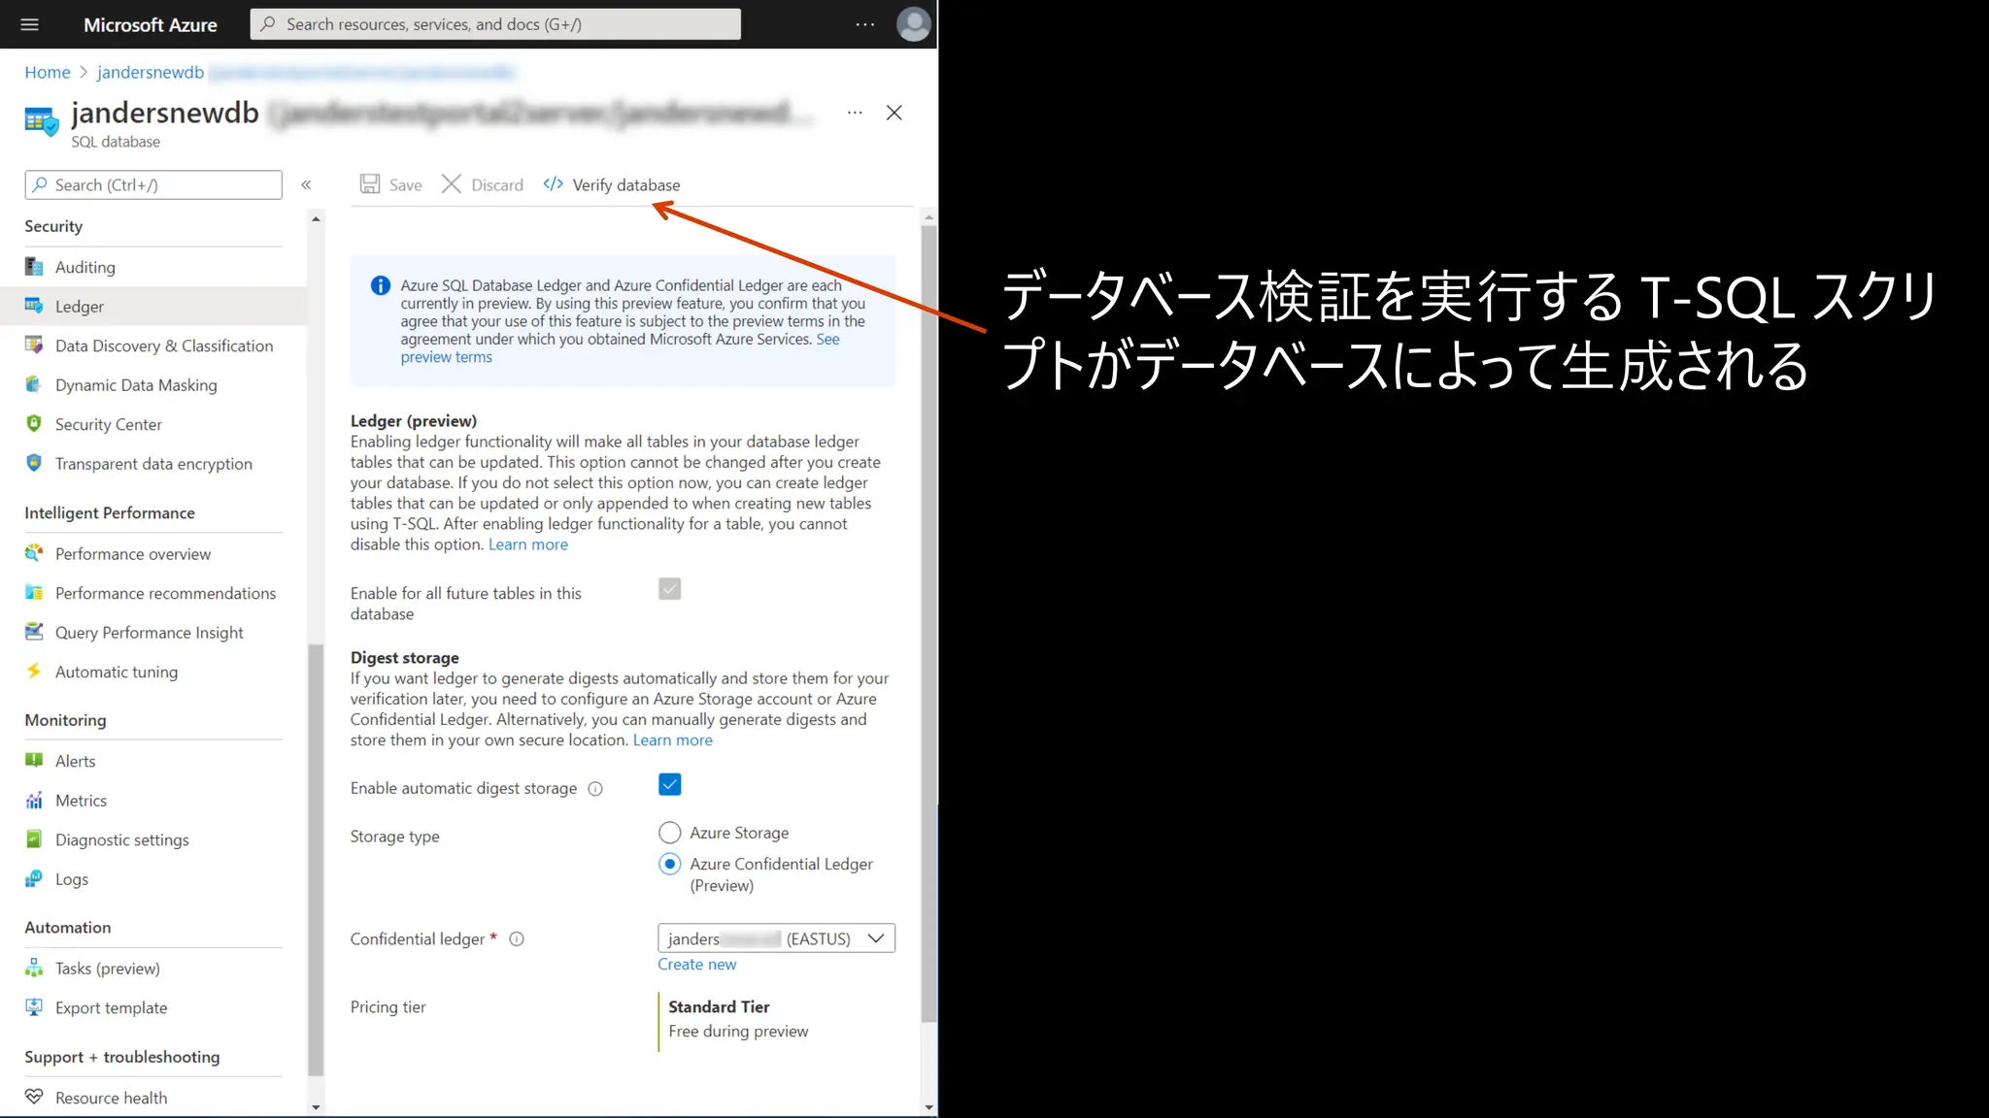
Task: Click the Alerts icon
Action: coord(34,760)
